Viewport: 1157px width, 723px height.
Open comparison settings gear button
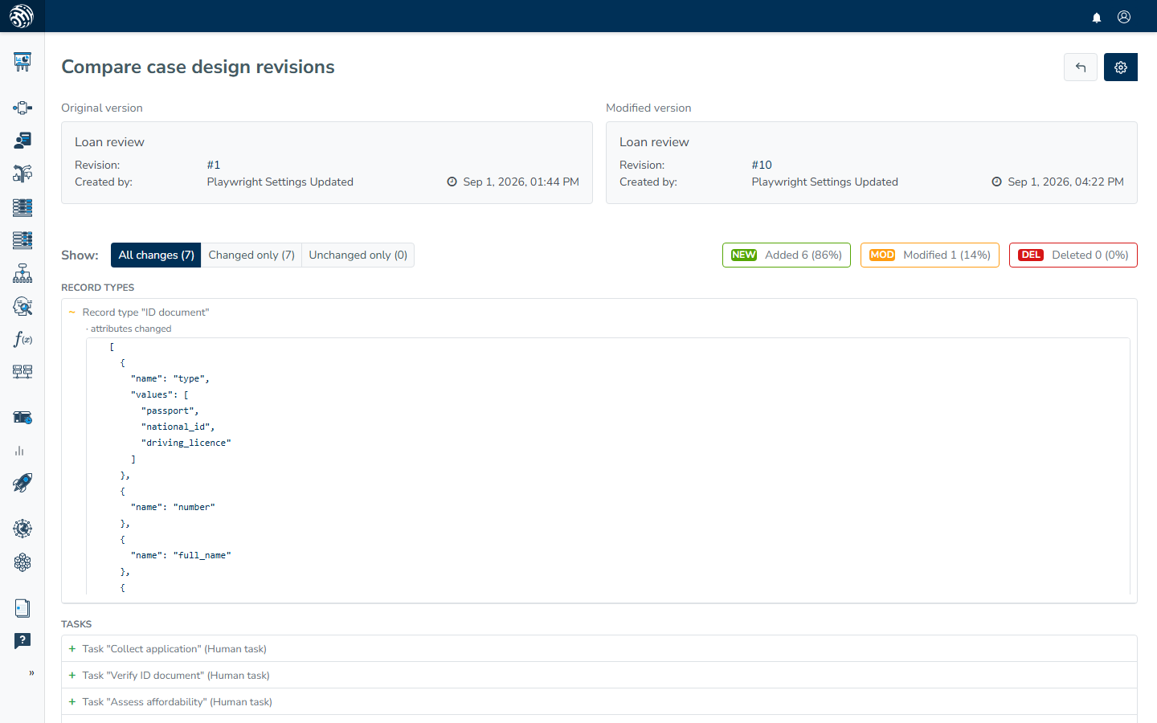[x=1121, y=67]
